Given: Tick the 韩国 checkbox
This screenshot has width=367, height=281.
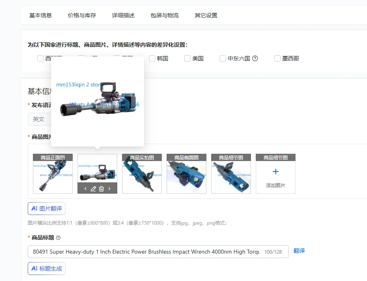Looking at the screenshot, I should 152,58.
